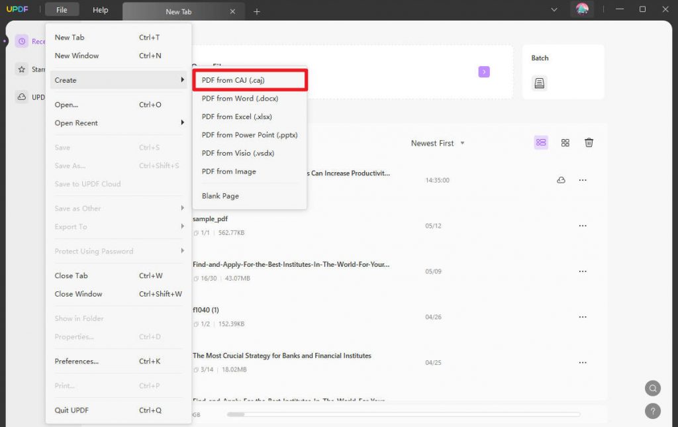Select UPDF Cloud in the sidebar
Image resolution: width=678 pixels, height=427 pixels.
click(x=23, y=97)
